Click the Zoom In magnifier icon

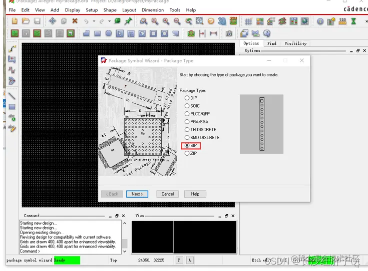pyautogui.click(x=166, y=21)
